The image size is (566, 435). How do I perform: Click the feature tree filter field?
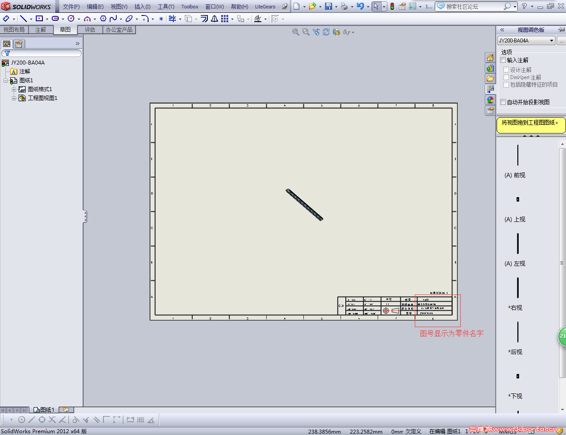42,53
